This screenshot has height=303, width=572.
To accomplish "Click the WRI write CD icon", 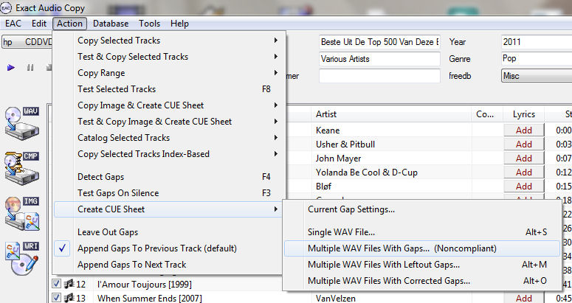I will (x=22, y=259).
